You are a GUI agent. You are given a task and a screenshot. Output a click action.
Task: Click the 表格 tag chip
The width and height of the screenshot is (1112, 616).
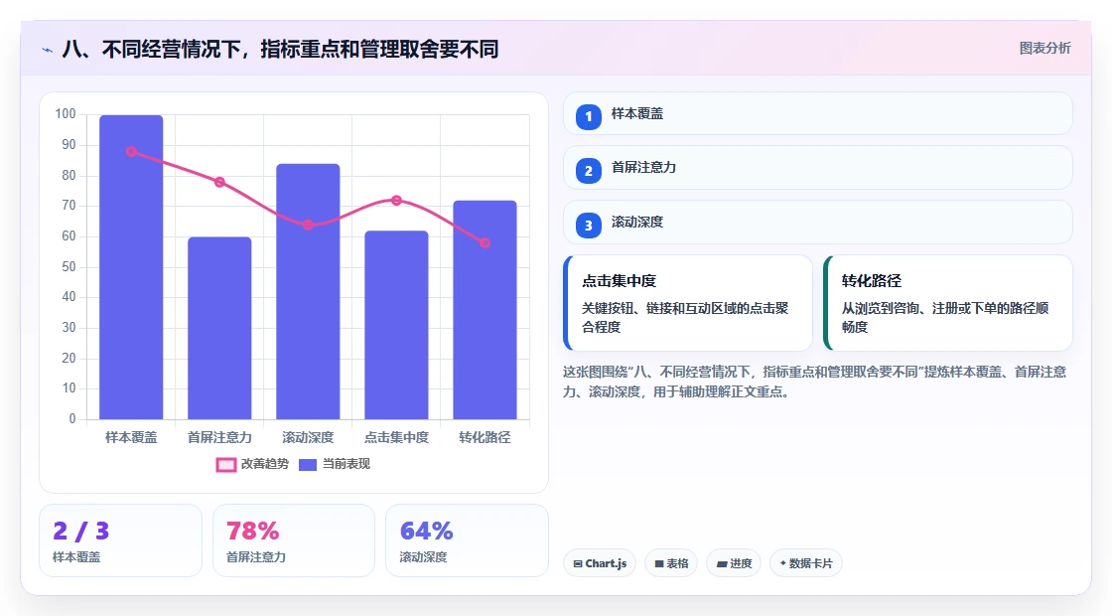(671, 563)
